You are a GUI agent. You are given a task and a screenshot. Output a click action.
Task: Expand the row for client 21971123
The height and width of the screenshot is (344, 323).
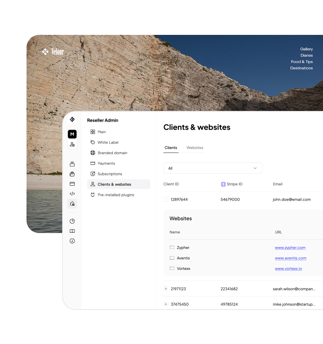click(165, 289)
